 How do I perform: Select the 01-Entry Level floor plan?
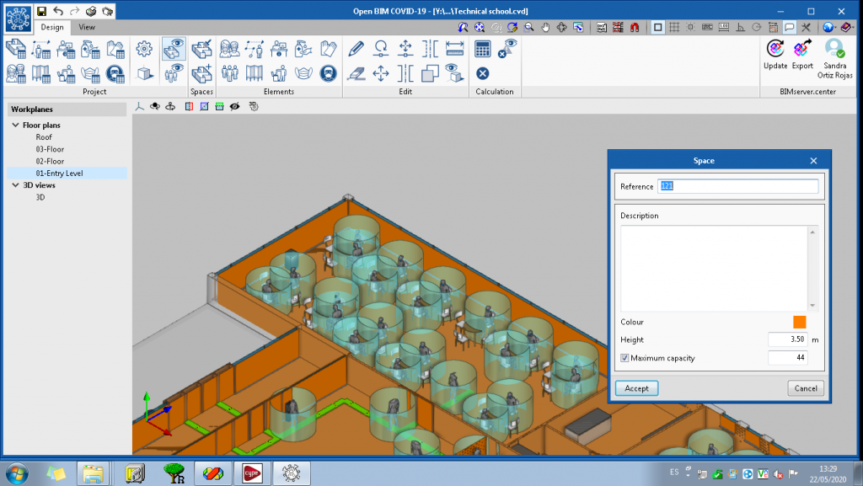(x=60, y=174)
